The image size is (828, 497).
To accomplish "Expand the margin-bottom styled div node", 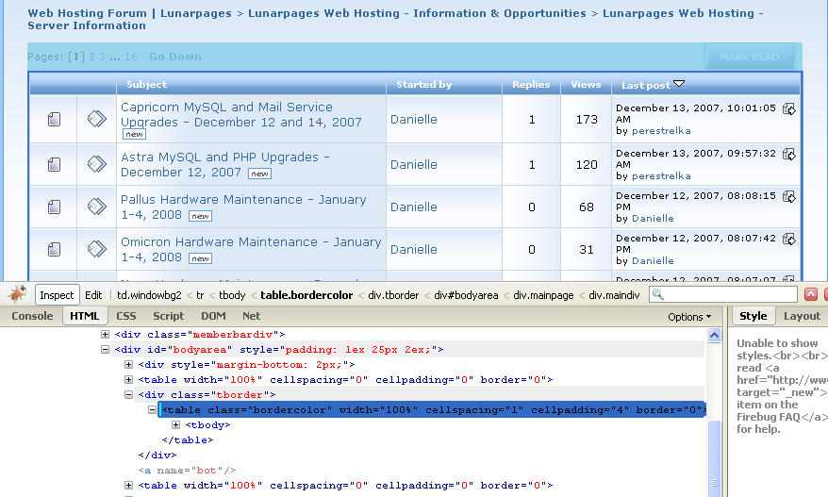I will pos(128,364).
